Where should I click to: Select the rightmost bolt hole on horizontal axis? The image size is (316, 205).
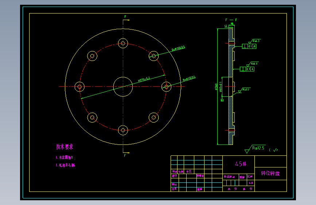click(166, 87)
